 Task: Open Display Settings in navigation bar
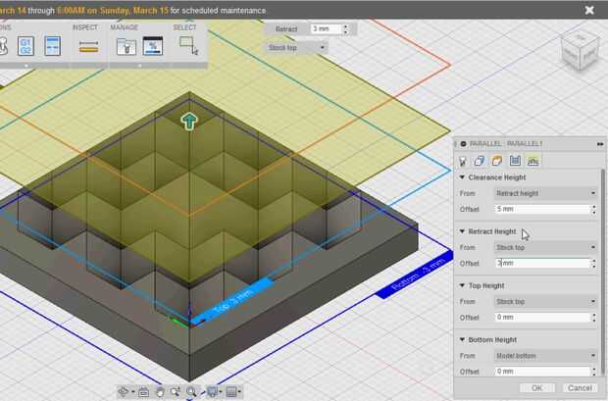click(211, 392)
